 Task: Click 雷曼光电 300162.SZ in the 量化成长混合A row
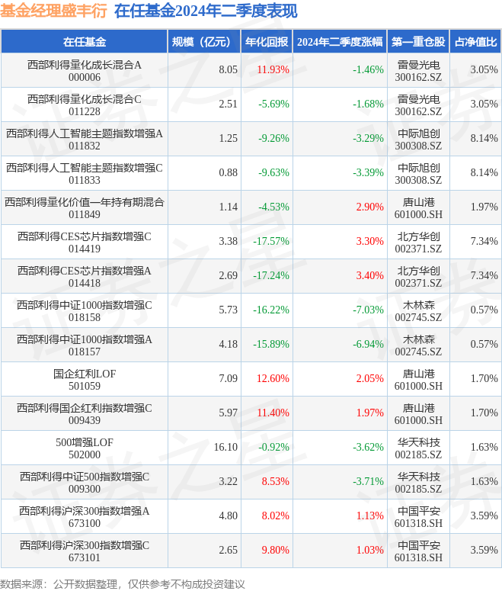418,71
